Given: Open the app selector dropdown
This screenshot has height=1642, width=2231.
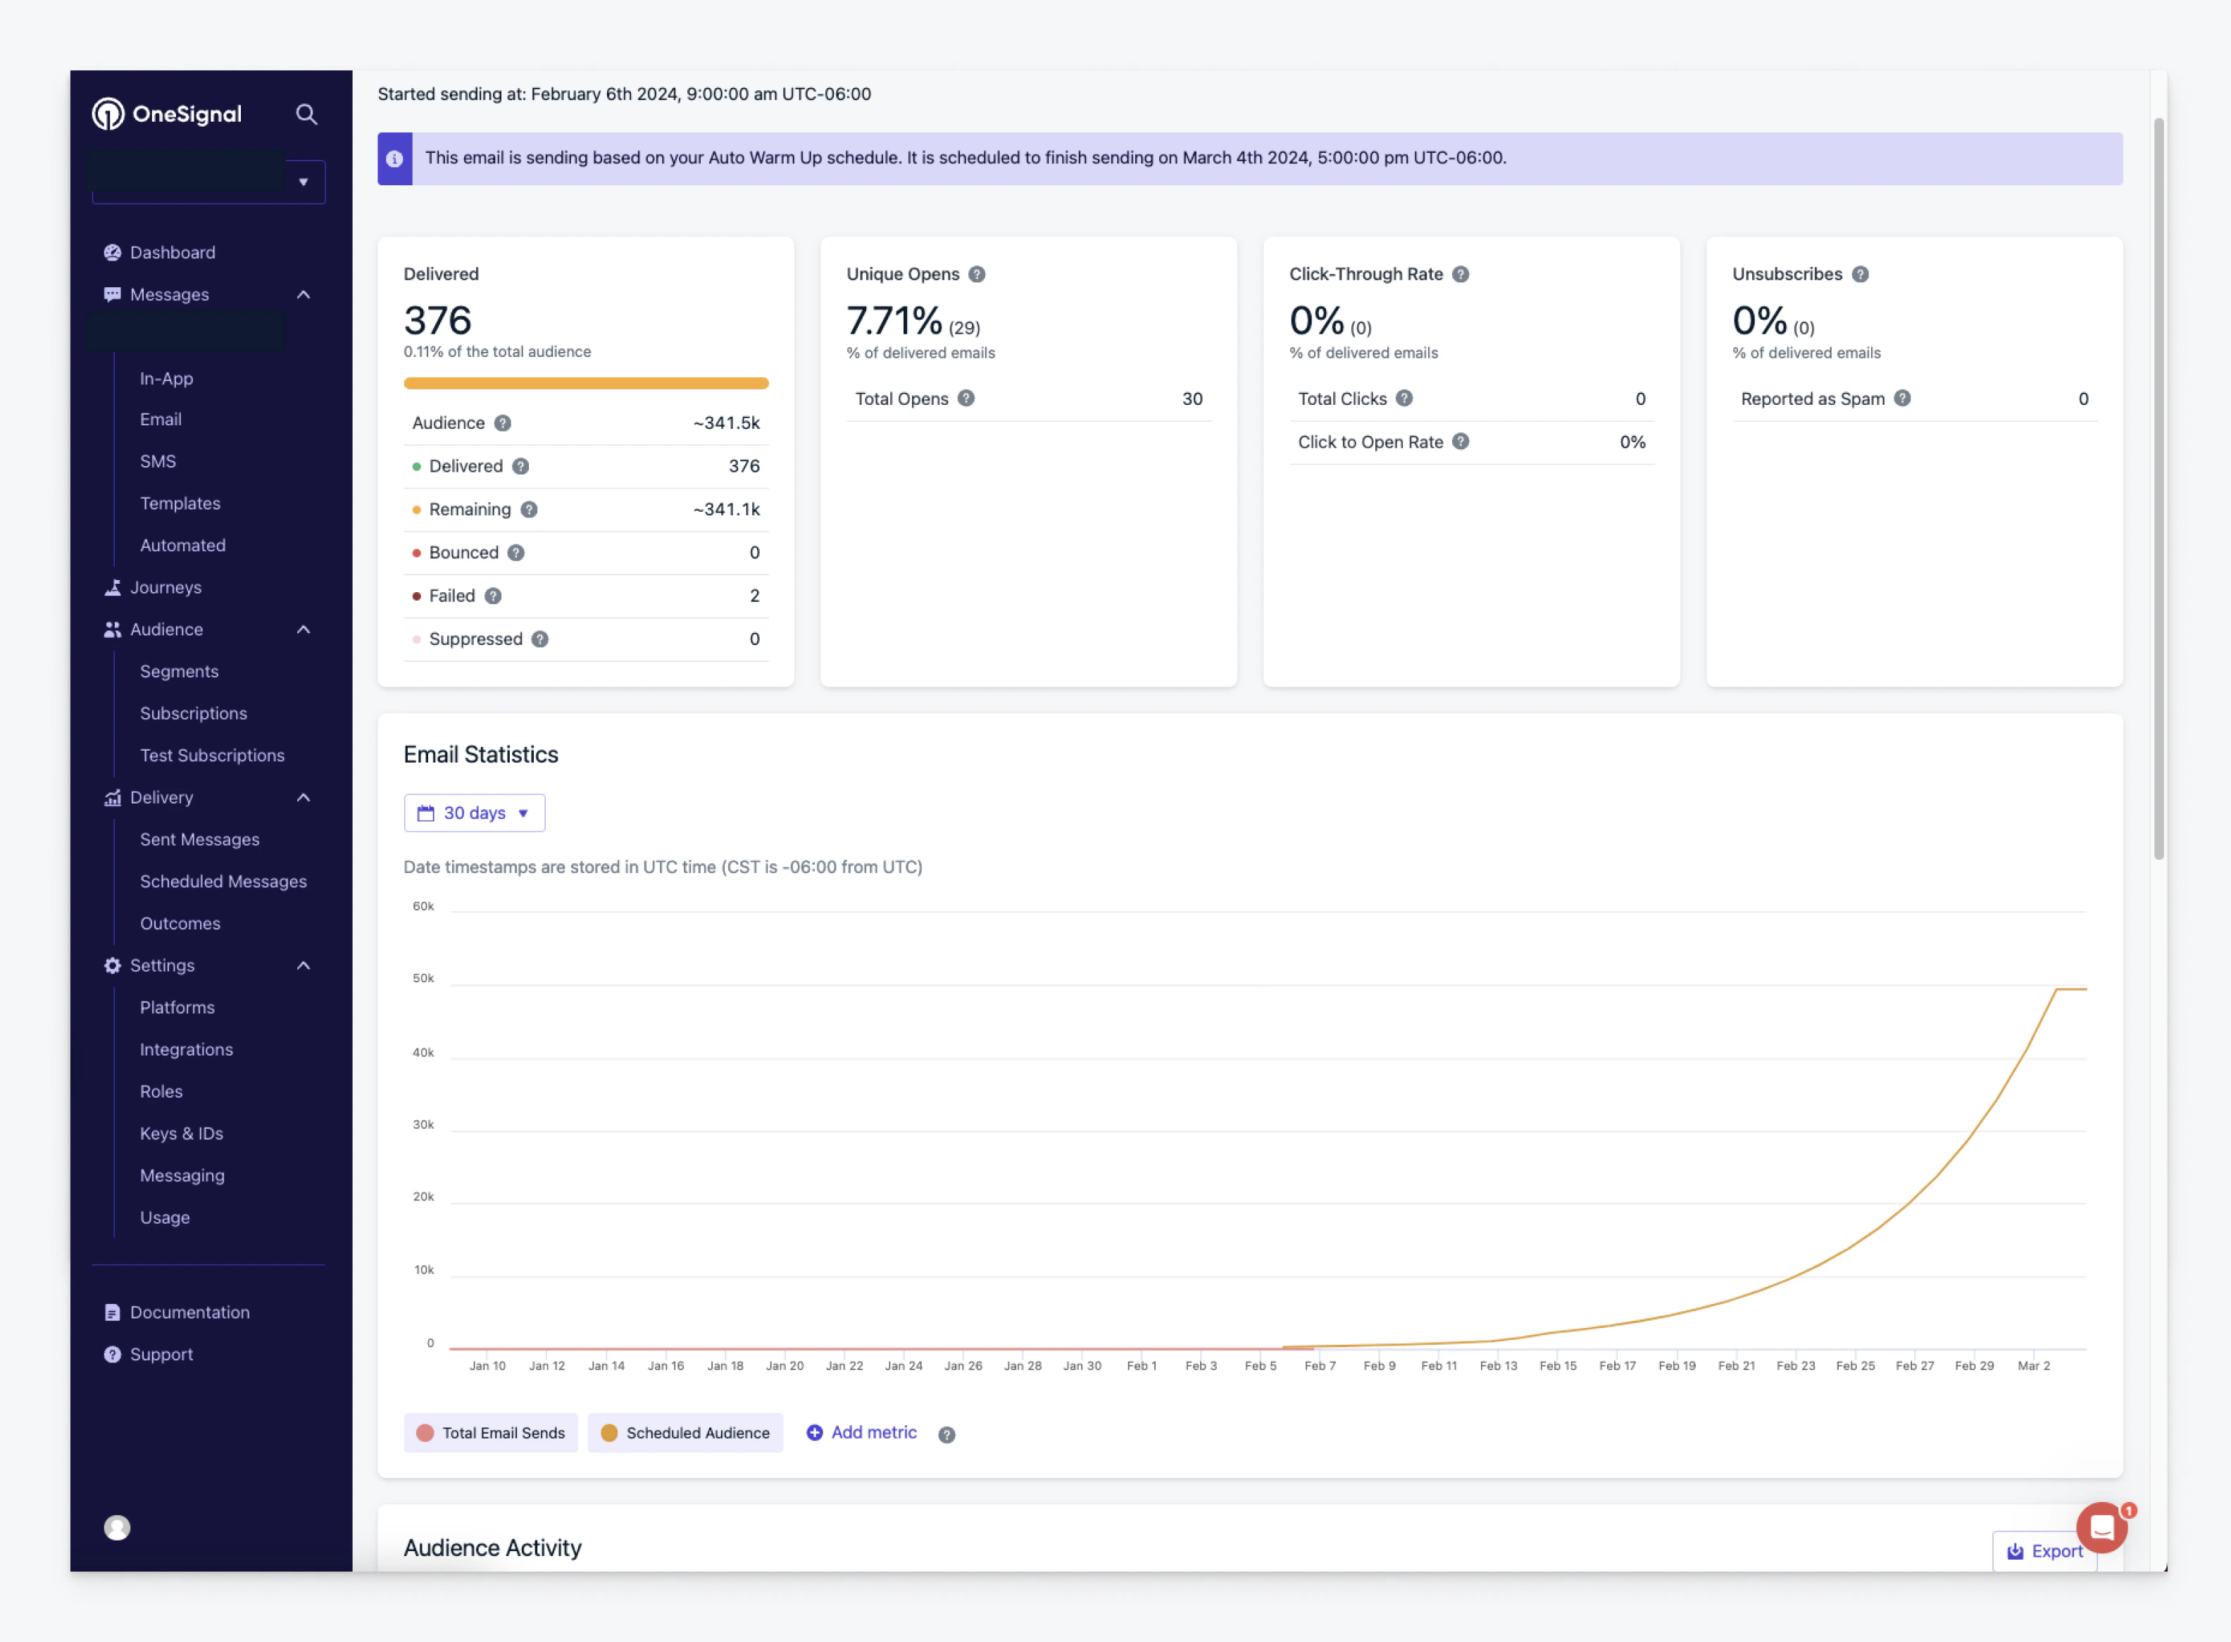Looking at the screenshot, I should 304,181.
